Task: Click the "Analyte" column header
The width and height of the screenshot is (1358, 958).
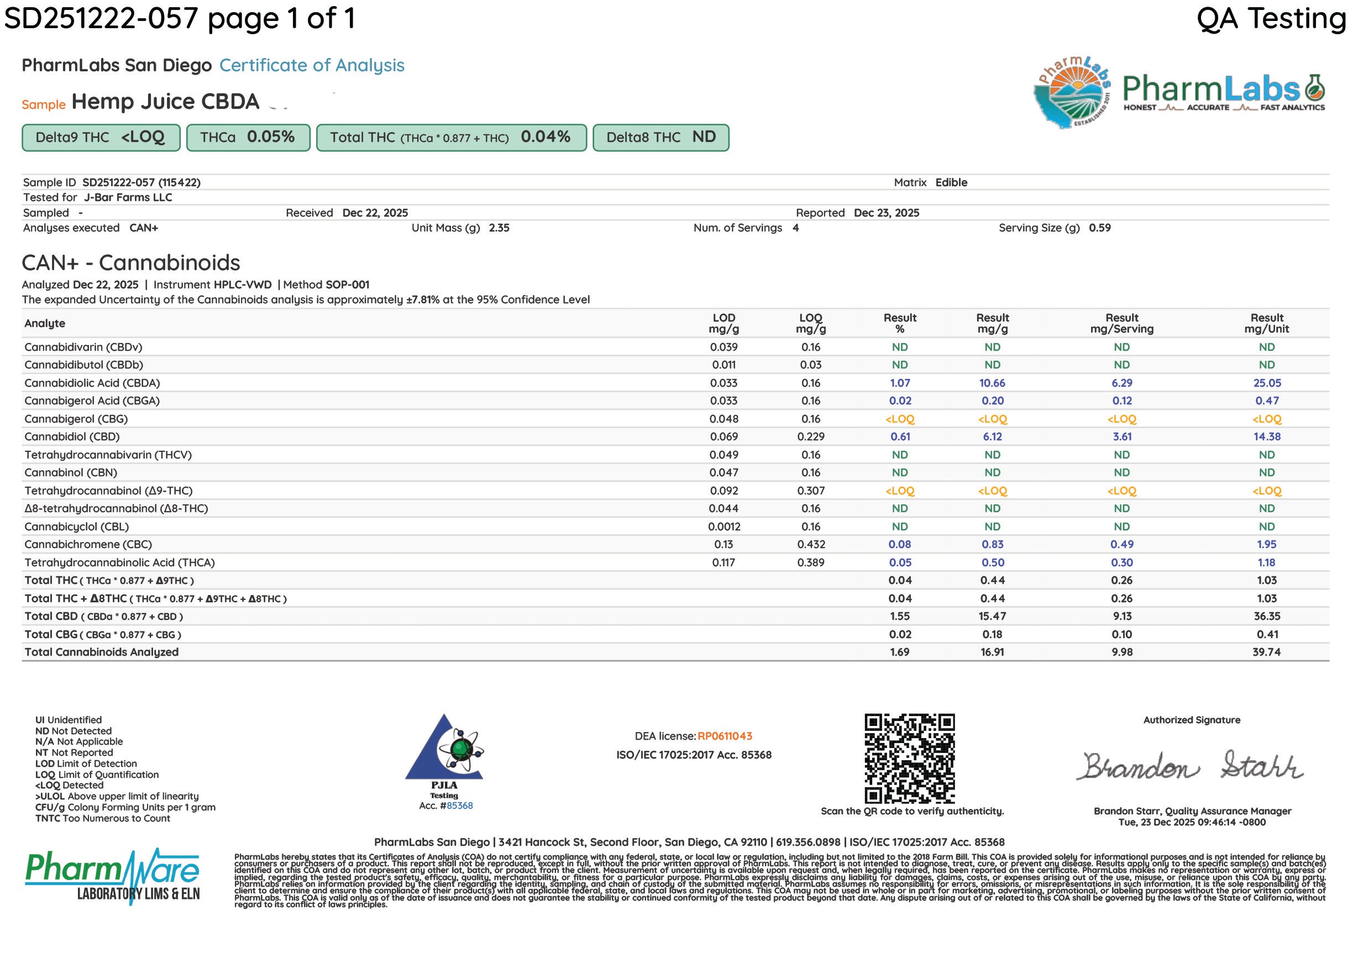Action: coord(45,323)
